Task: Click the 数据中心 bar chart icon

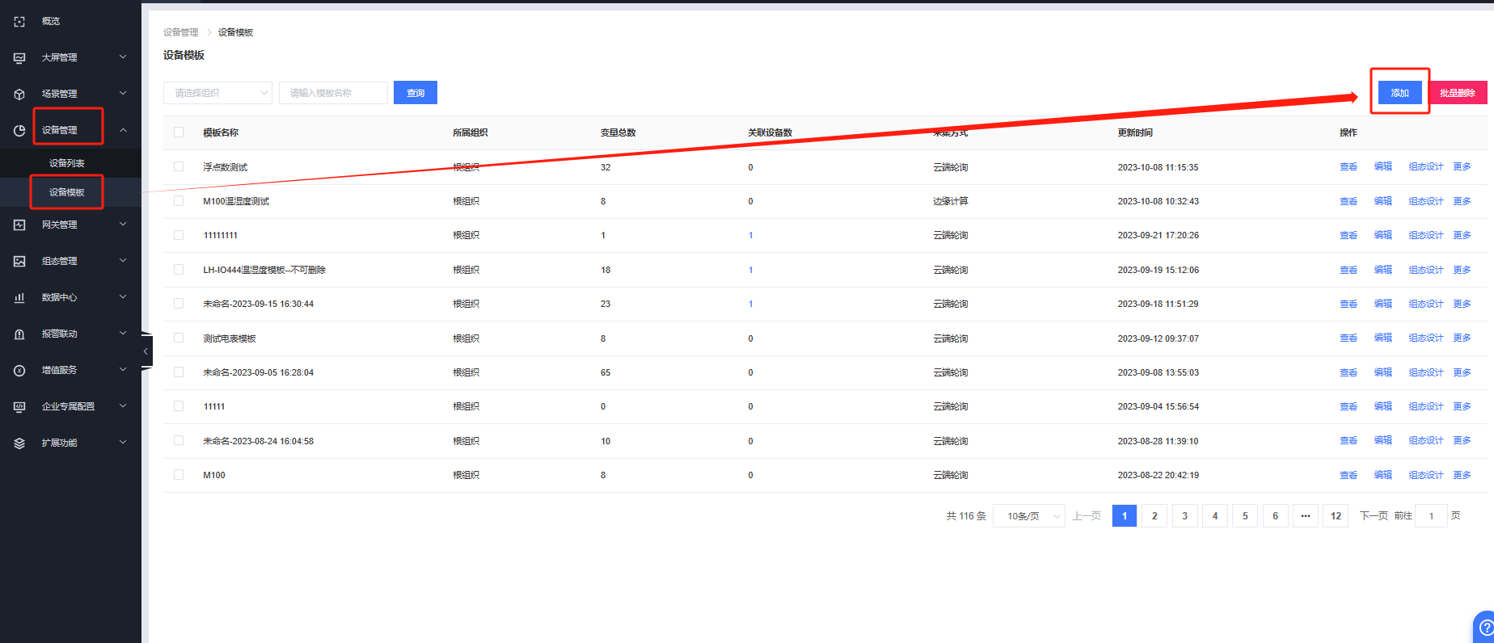Action: [x=19, y=298]
